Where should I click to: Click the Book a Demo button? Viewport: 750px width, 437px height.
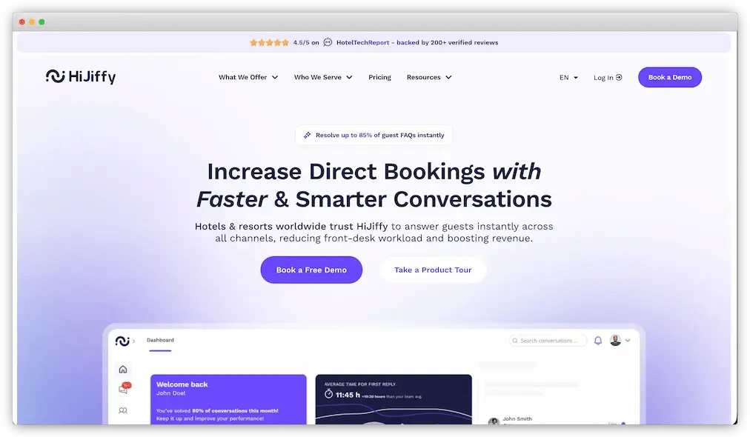pos(670,77)
